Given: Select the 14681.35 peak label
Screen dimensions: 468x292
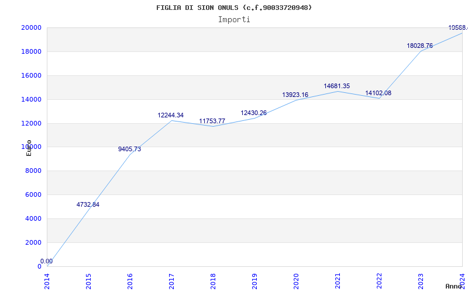Looking at the screenshot, I should point(336,86).
